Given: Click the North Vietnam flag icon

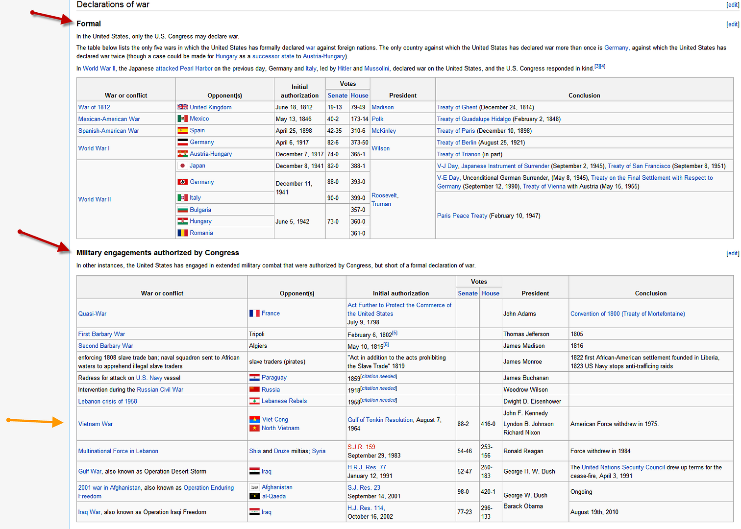Looking at the screenshot, I should pos(254,428).
